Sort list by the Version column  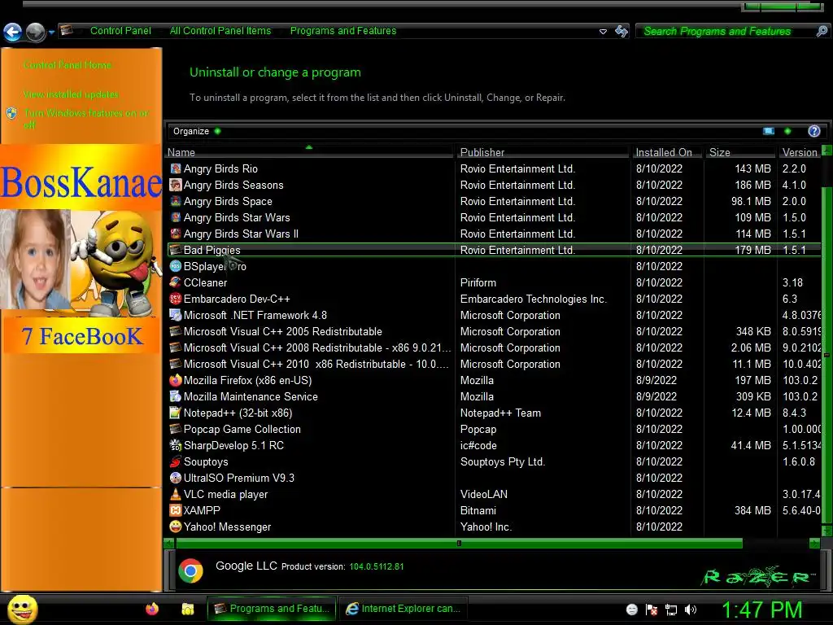[x=800, y=152]
